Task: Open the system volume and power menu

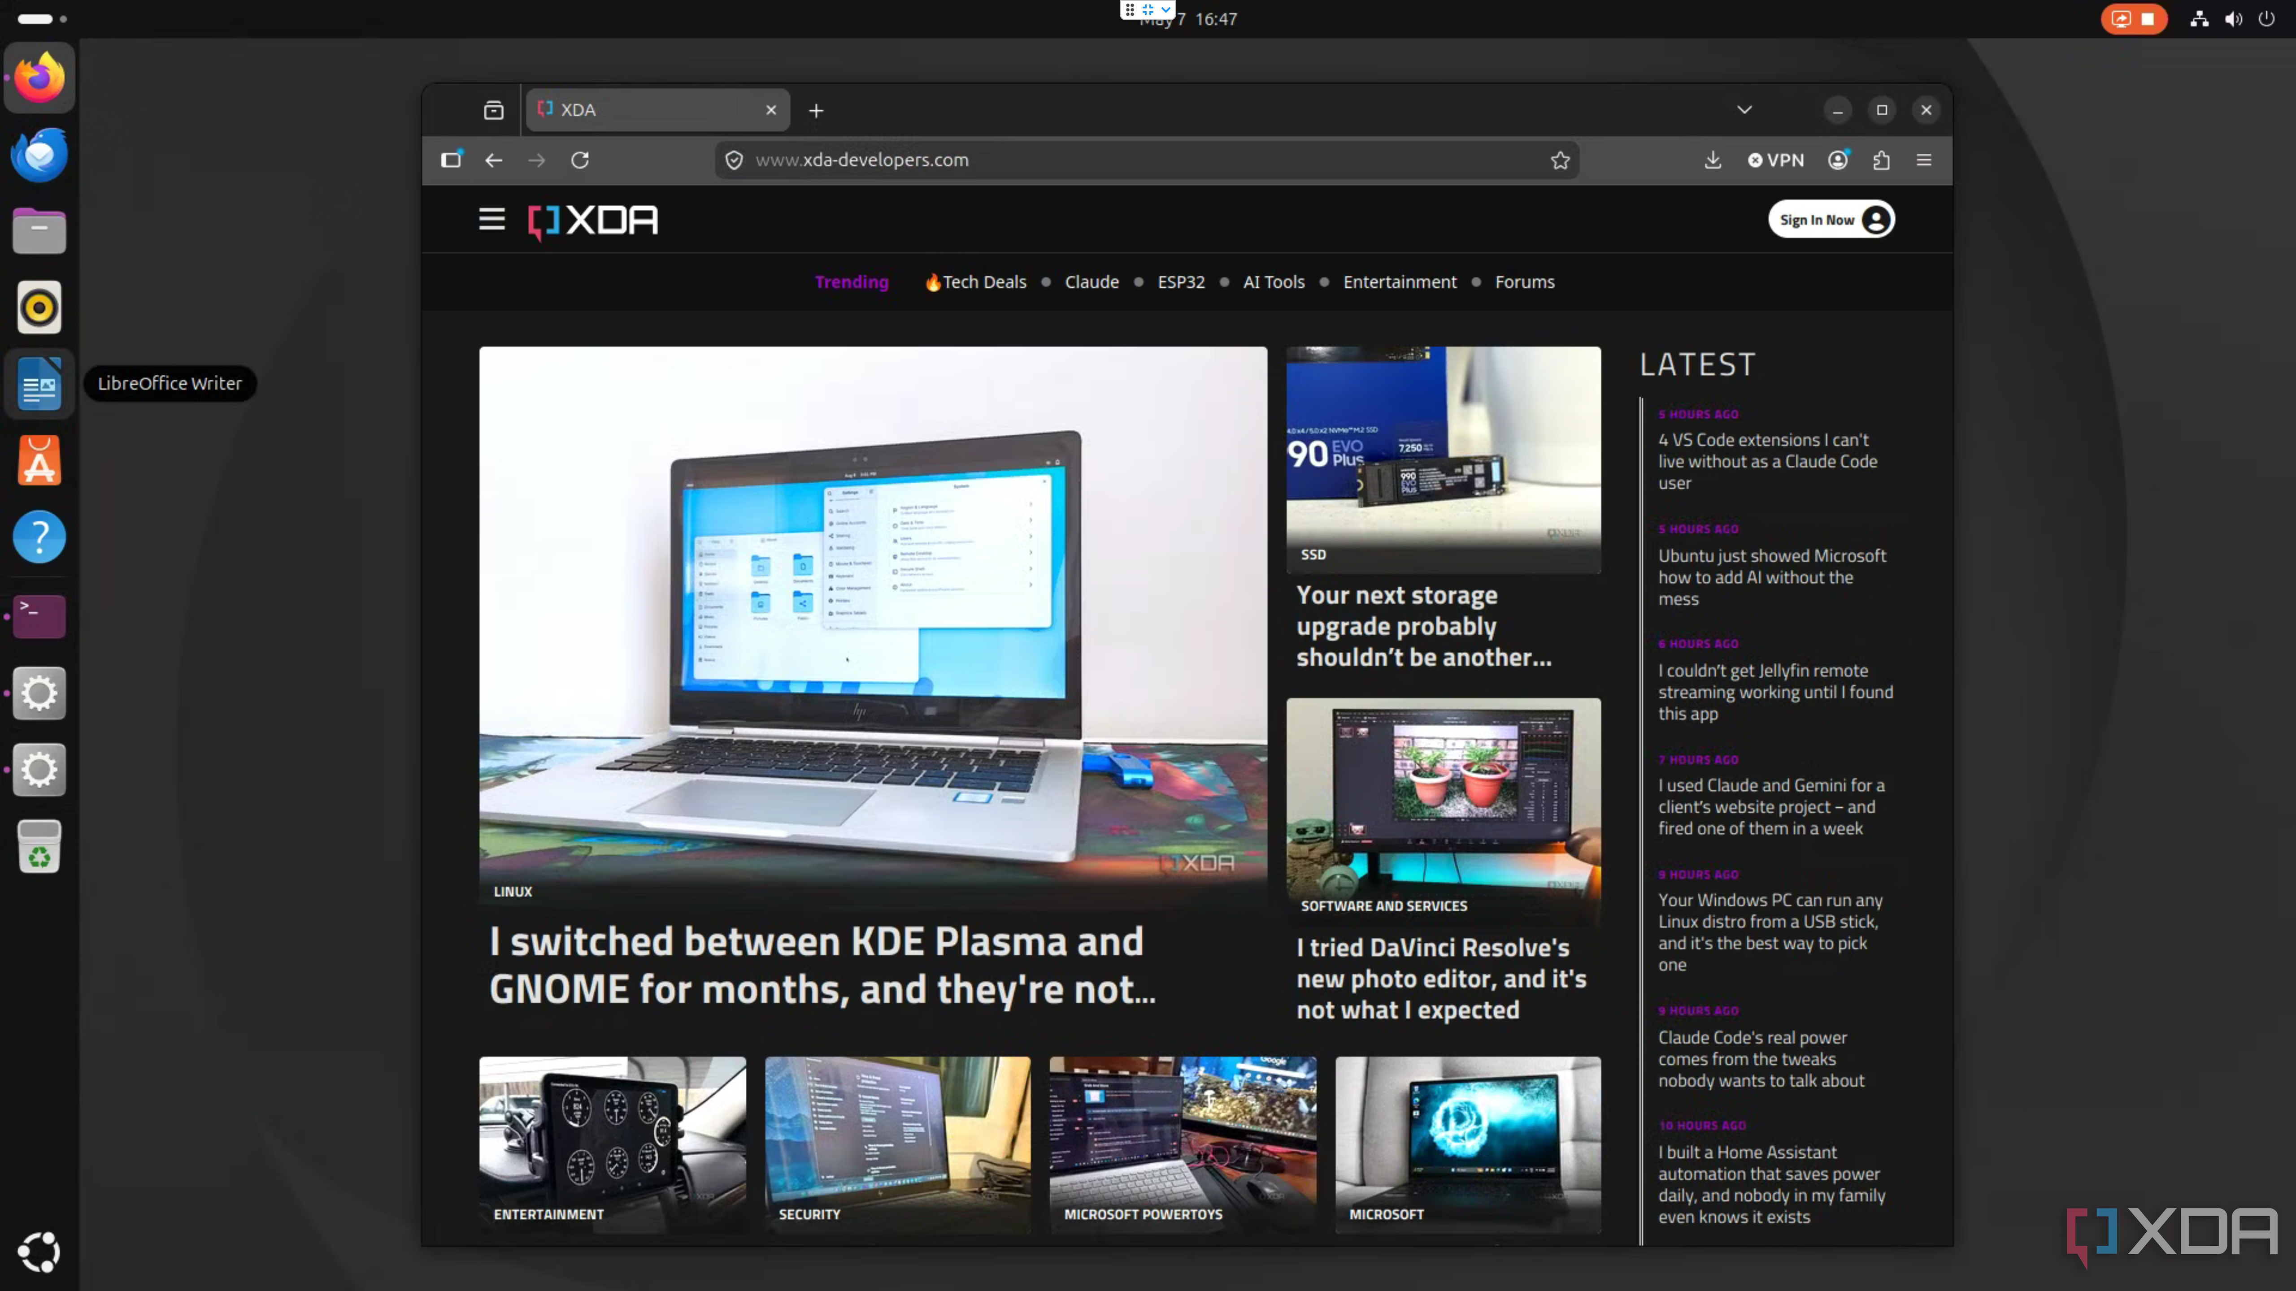Action: click(x=2233, y=19)
